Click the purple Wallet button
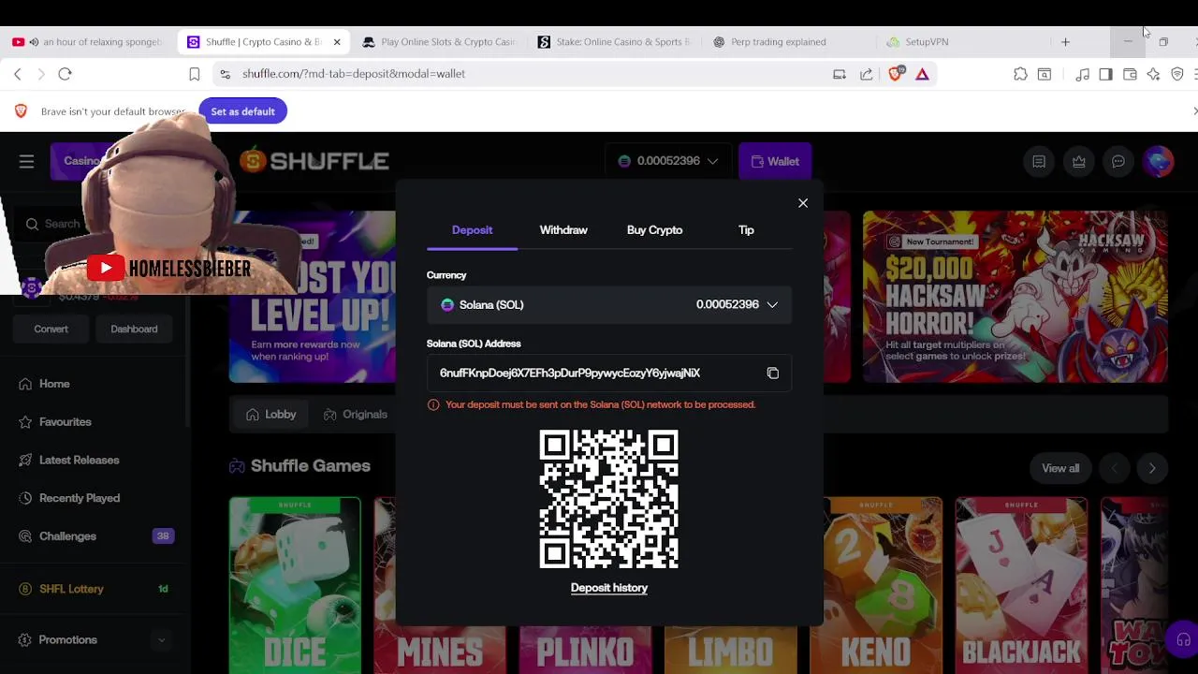The height and width of the screenshot is (674, 1198). pos(775,161)
